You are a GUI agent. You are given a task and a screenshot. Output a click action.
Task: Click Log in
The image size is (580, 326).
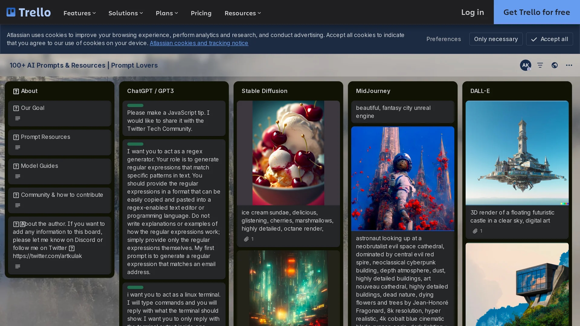[472, 12]
